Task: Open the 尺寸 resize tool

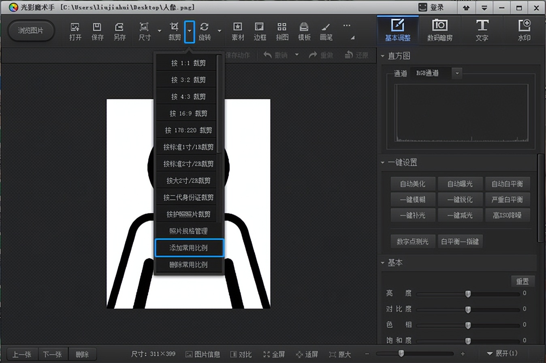Action: pos(144,31)
